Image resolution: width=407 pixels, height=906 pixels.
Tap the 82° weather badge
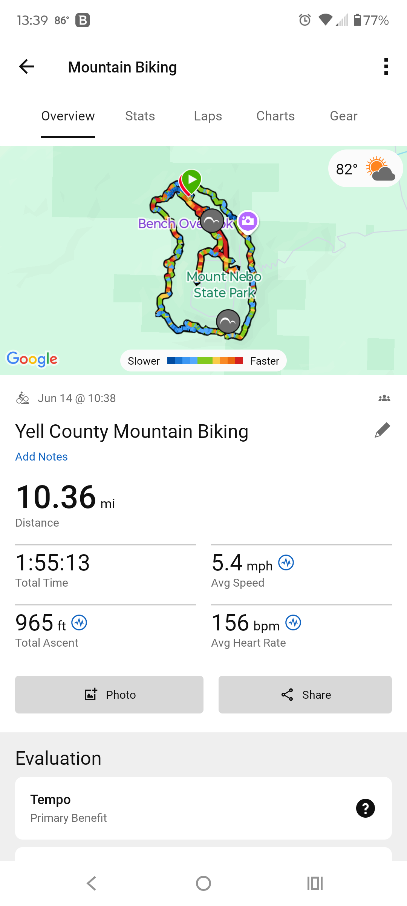point(366,169)
